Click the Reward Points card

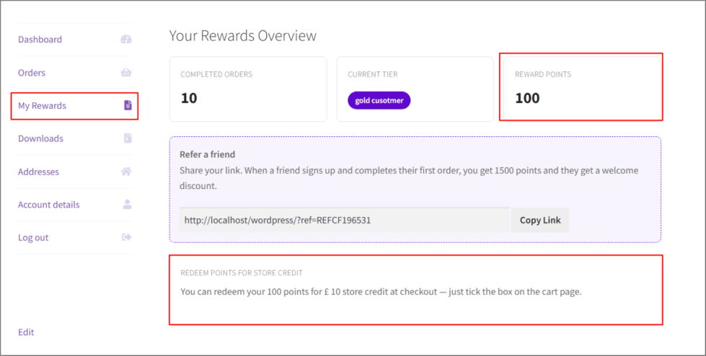(582, 89)
